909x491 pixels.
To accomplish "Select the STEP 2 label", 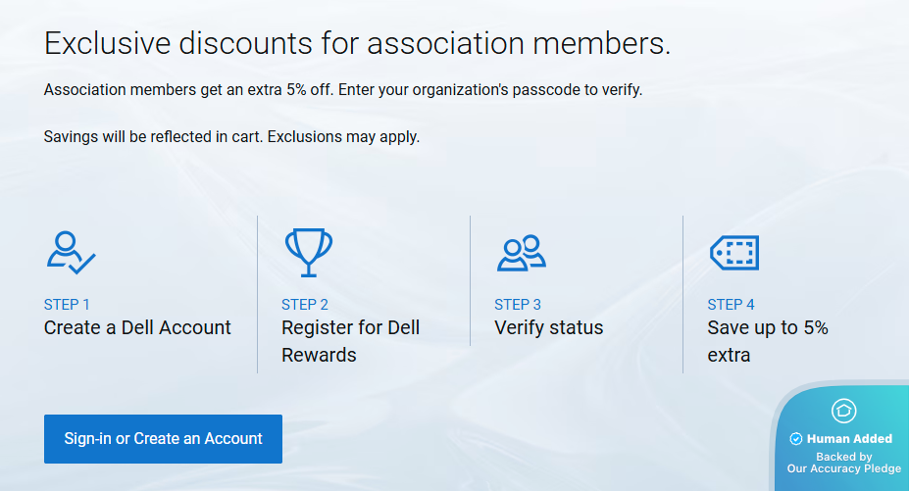I will click(304, 304).
